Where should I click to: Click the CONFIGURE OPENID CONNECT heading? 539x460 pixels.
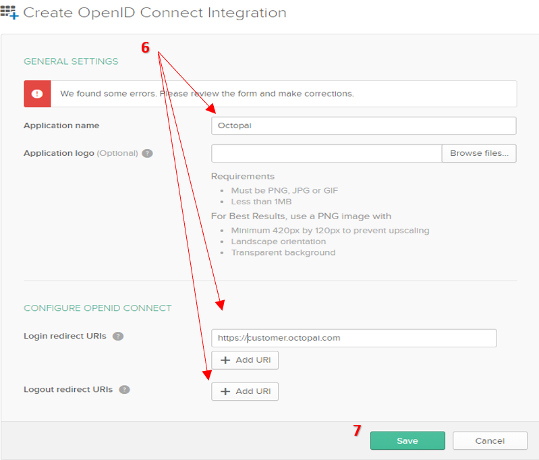(98, 308)
